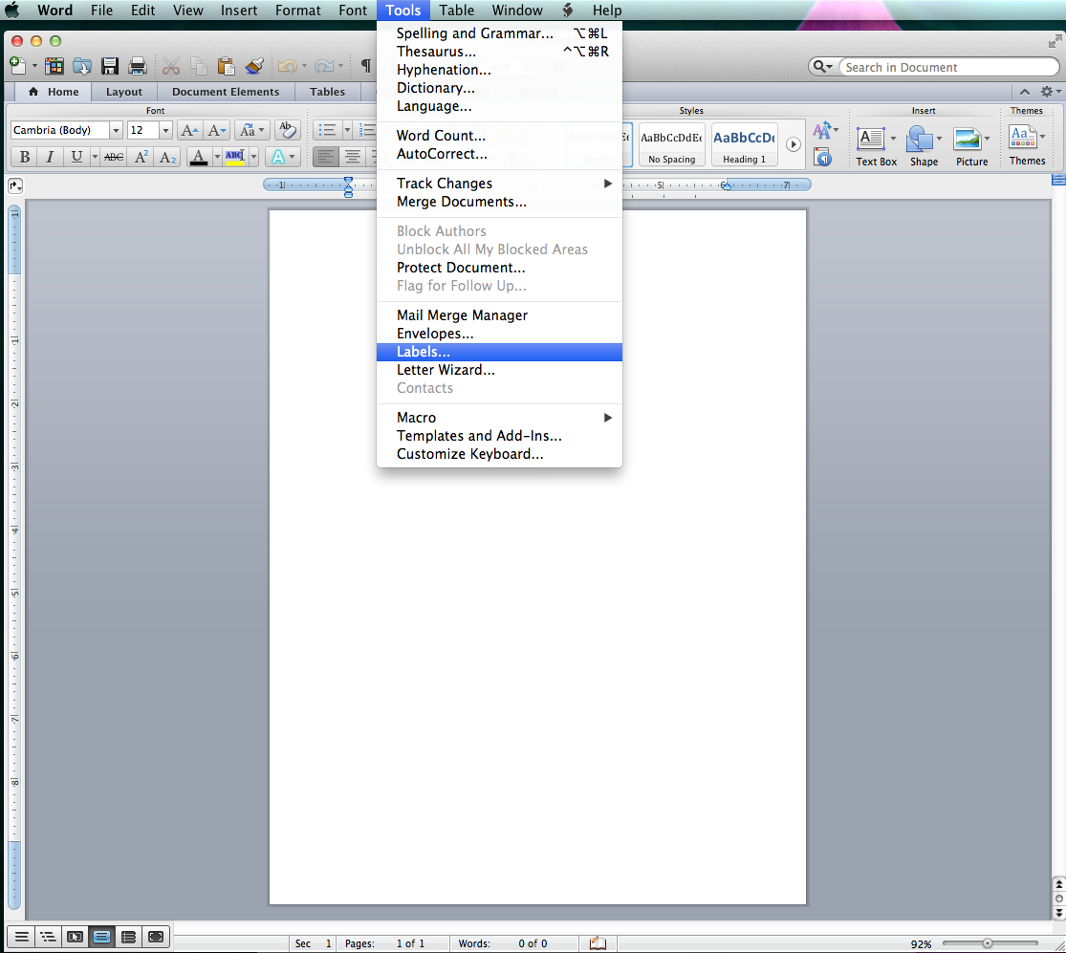Toggle Underline formatting
Viewport: 1066px width, 953px height.
click(x=76, y=157)
